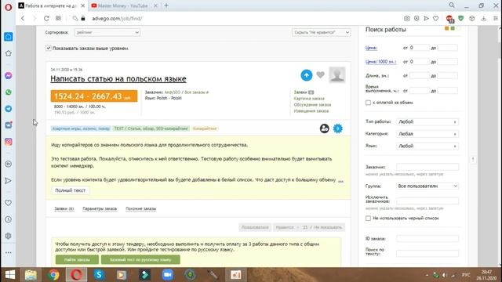Click the black users icon on the order
The width and height of the screenshot is (502, 282).
point(324,128)
